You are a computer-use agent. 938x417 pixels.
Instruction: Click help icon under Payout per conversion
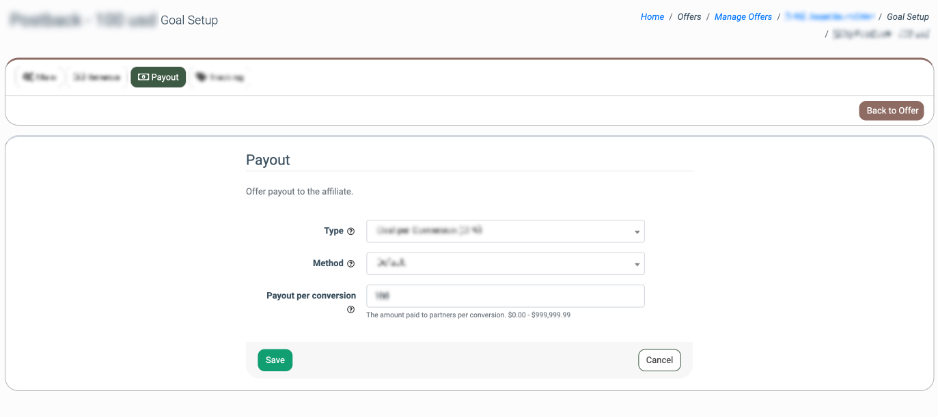pos(351,310)
